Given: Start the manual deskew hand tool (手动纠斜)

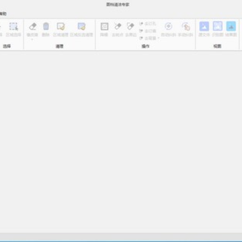Looking at the screenshot, I should [186, 30].
